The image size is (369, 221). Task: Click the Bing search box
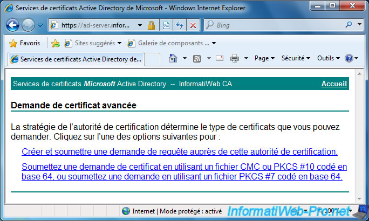[x=274, y=25]
